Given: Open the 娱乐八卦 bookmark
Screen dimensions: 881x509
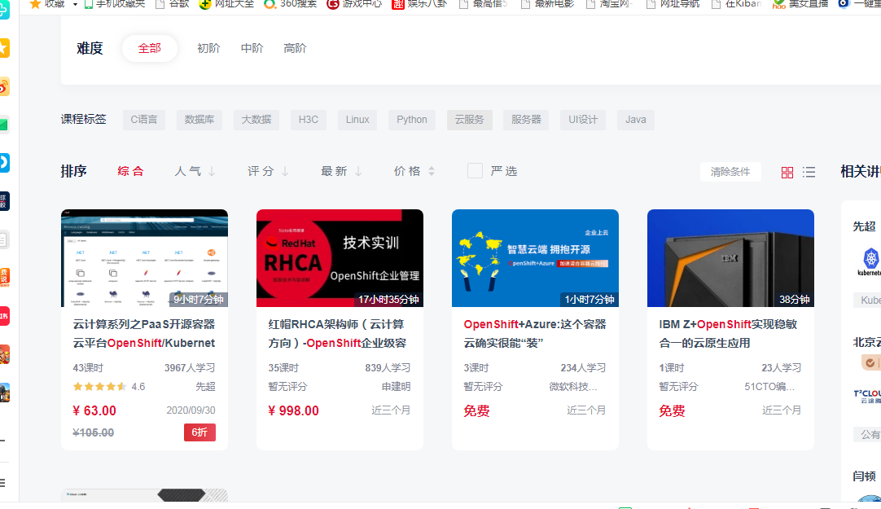Looking at the screenshot, I should click(x=419, y=4).
